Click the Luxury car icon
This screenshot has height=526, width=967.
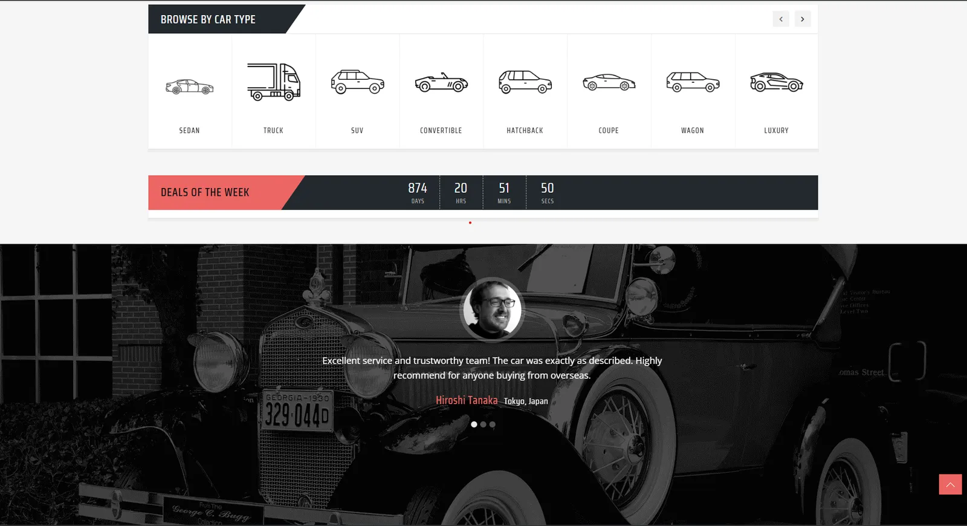[x=777, y=82]
